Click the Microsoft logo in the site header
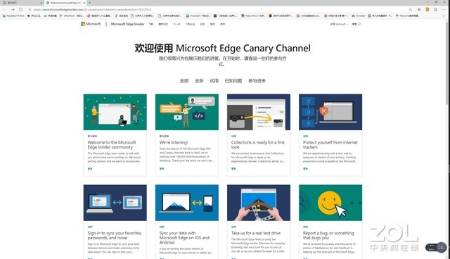 (91, 24)
